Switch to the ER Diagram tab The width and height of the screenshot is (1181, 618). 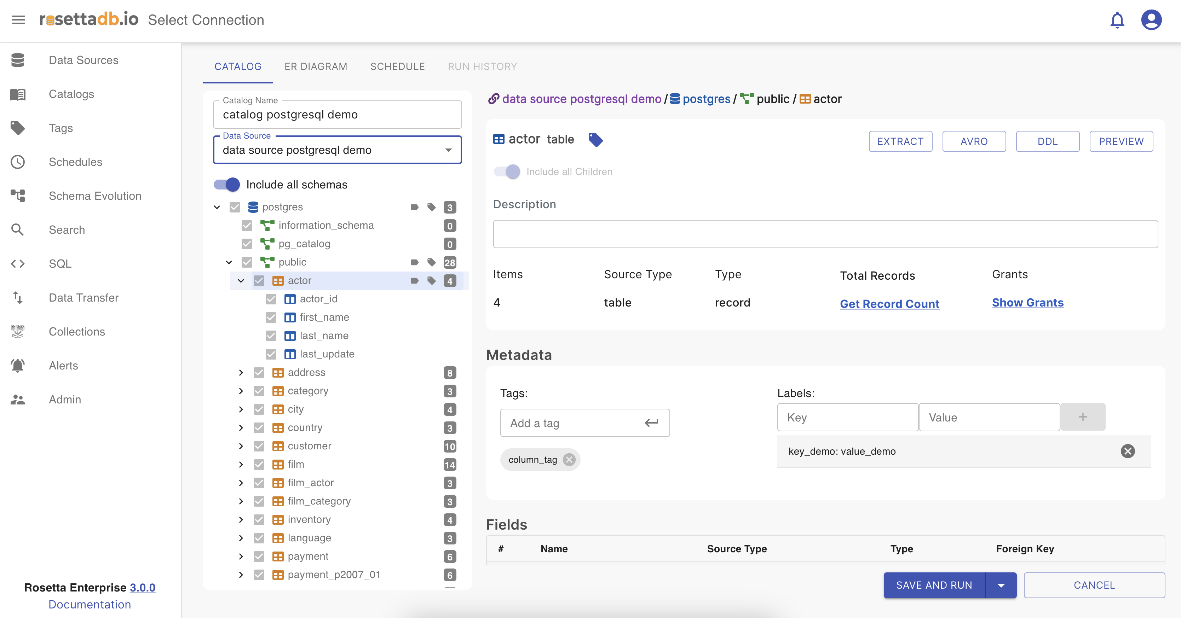(x=316, y=66)
